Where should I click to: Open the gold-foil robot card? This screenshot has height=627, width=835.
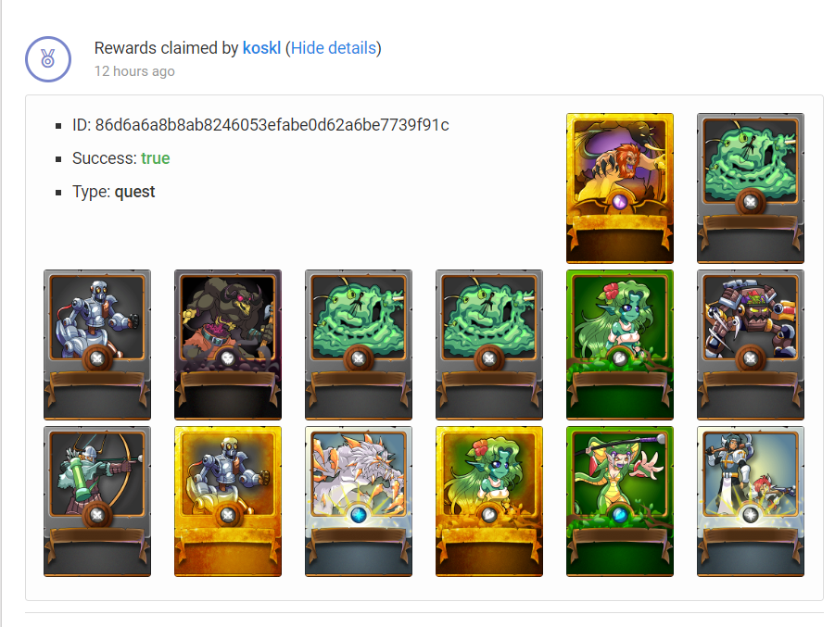228,501
